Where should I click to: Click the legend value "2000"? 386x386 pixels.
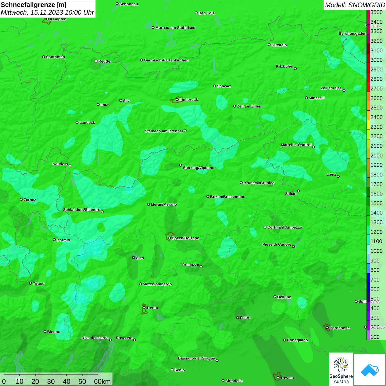pyautogui.click(x=377, y=156)
